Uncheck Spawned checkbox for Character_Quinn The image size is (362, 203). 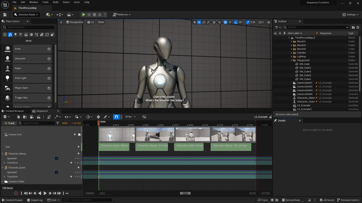57,172
